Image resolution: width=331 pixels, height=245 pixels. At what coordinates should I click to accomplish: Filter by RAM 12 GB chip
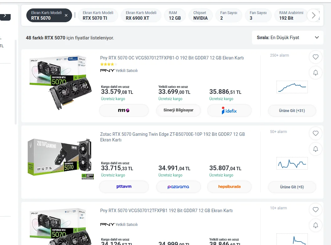(x=175, y=15)
